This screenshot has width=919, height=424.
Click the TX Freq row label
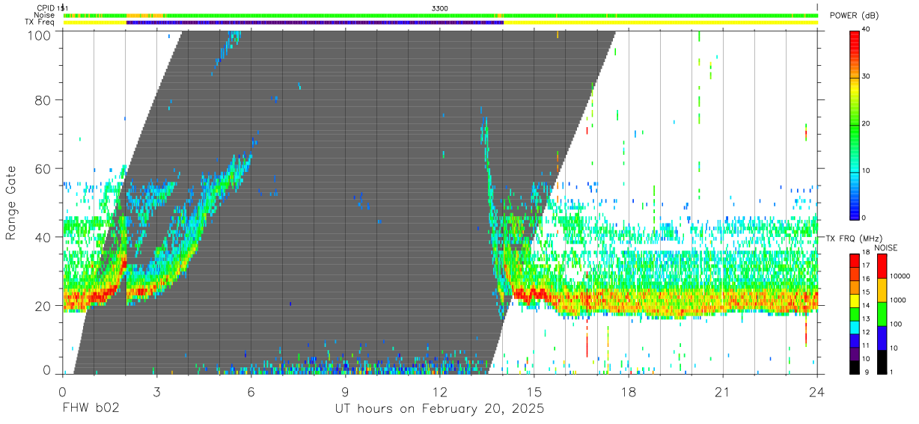(40, 22)
